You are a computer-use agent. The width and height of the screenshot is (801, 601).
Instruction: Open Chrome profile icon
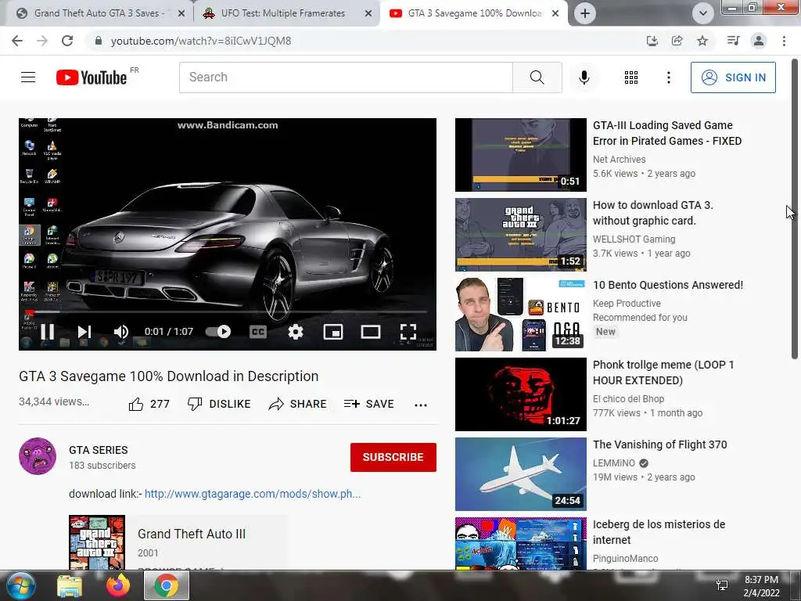tap(759, 41)
